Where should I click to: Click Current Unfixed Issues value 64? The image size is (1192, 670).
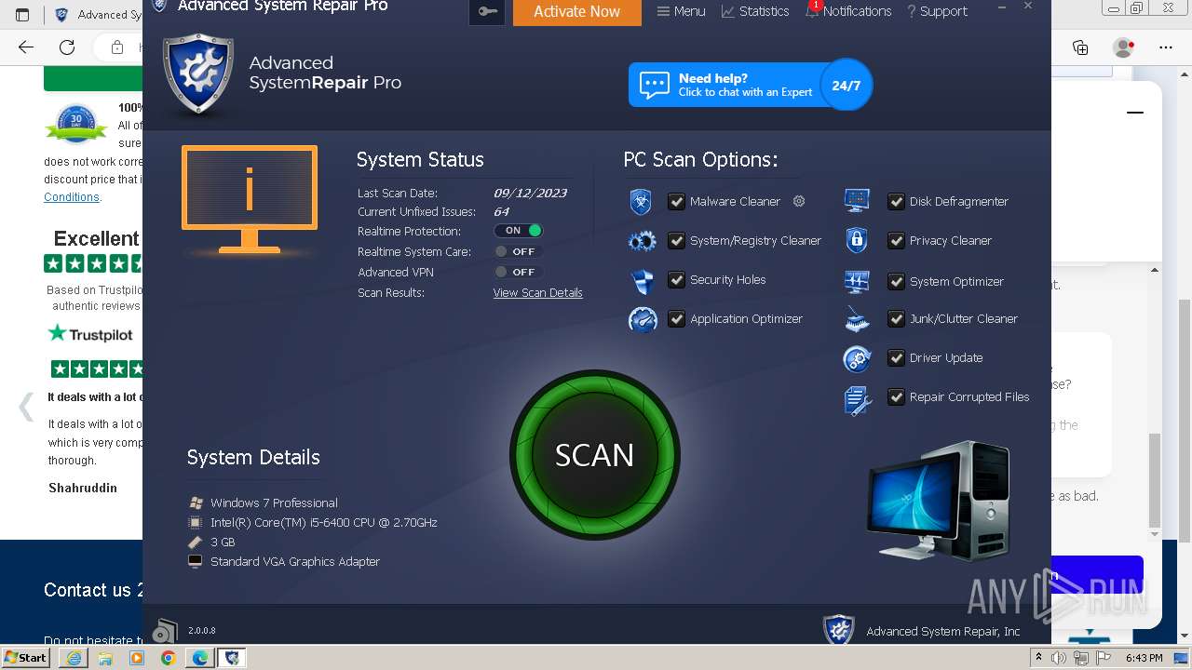coord(502,211)
